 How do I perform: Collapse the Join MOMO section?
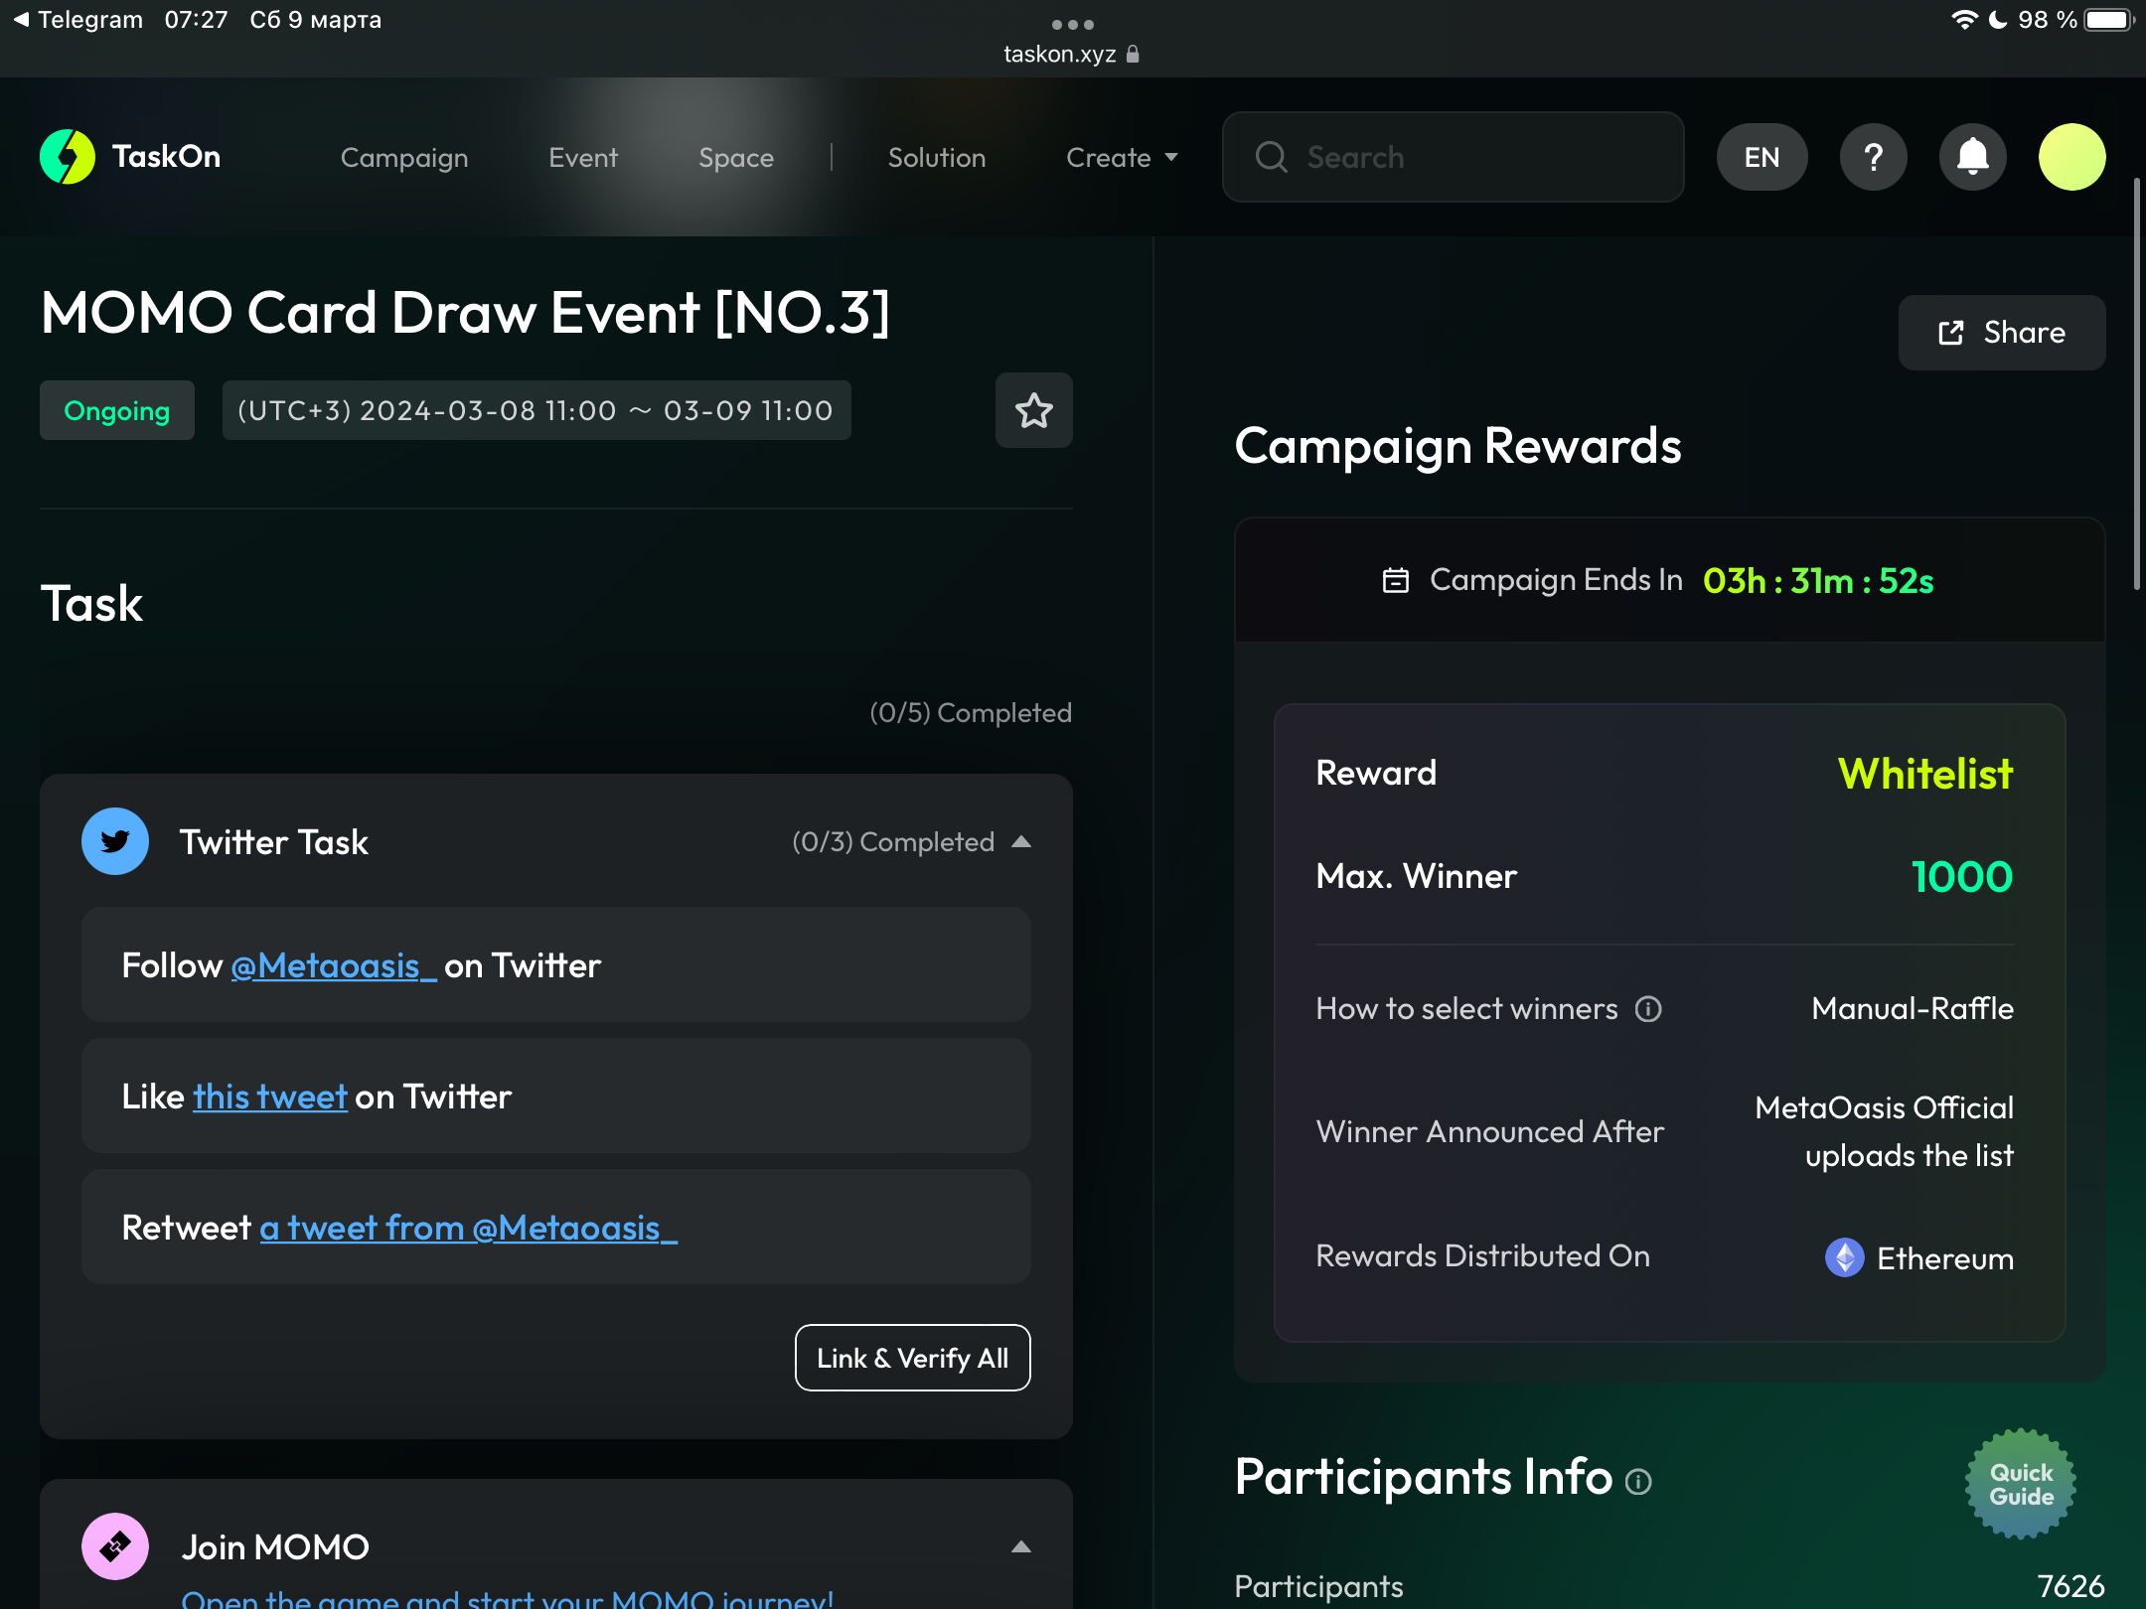[x=1021, y=1546]
